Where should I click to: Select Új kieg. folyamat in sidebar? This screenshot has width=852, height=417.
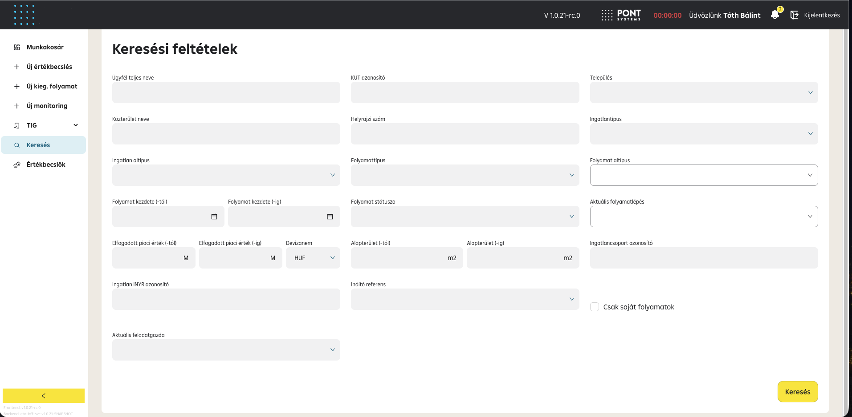[52, 86]
